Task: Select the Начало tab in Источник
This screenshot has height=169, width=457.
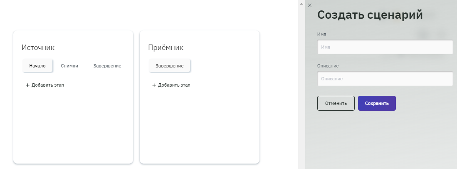Action: [37, 66]
